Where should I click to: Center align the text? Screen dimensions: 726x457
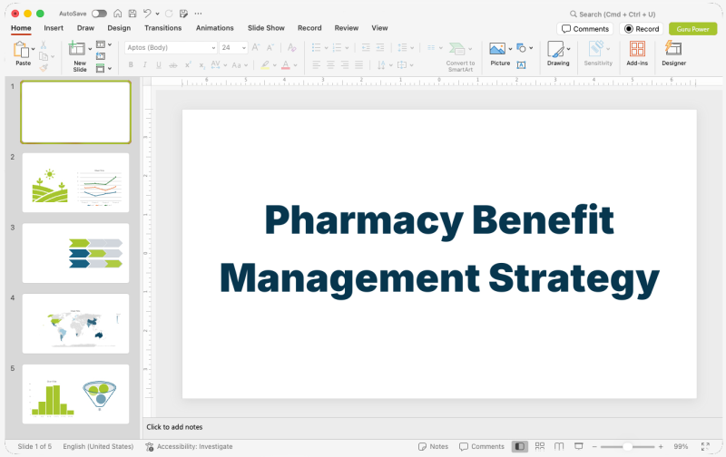pos(330,64)
